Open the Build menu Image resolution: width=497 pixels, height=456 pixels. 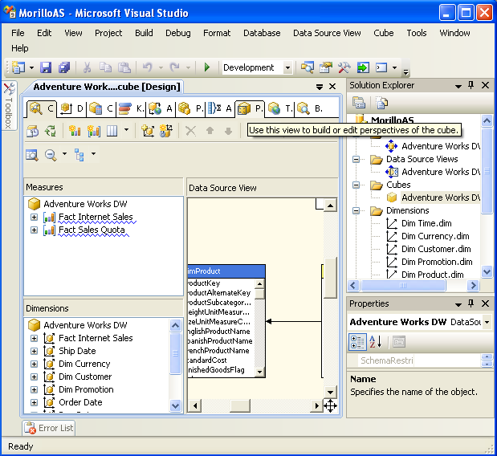(144, 33)
